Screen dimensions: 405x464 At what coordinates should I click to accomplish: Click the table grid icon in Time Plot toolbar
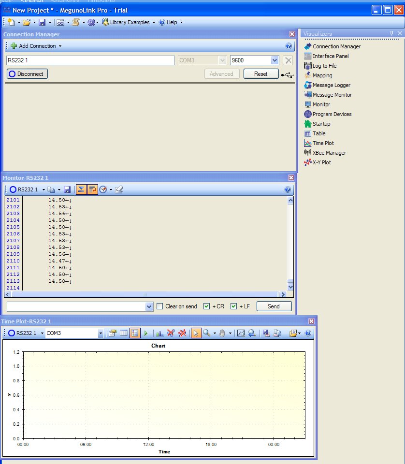123,333
